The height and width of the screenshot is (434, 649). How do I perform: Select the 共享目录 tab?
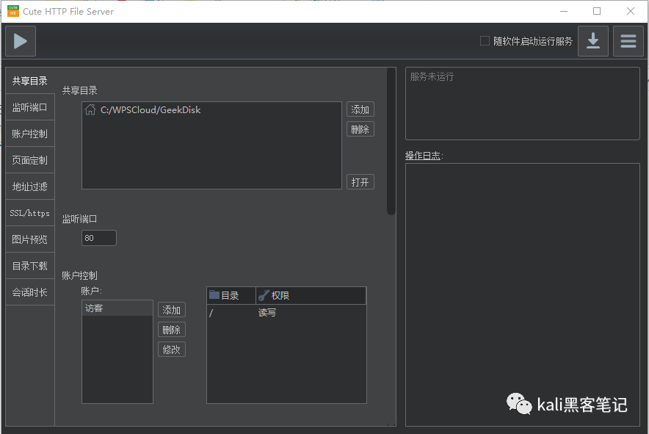[x=30, y=81]
